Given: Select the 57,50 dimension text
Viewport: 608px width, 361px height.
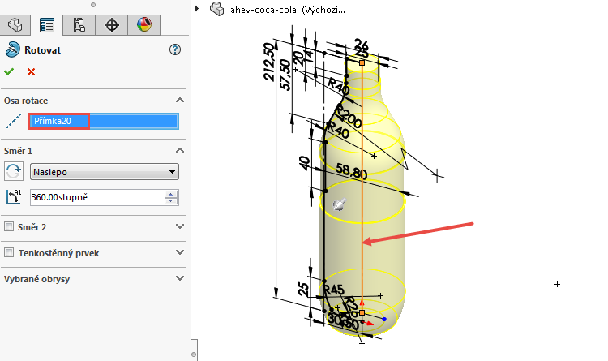Looking at the screenshot, I should pyautogui.click(x=285, y=75).
